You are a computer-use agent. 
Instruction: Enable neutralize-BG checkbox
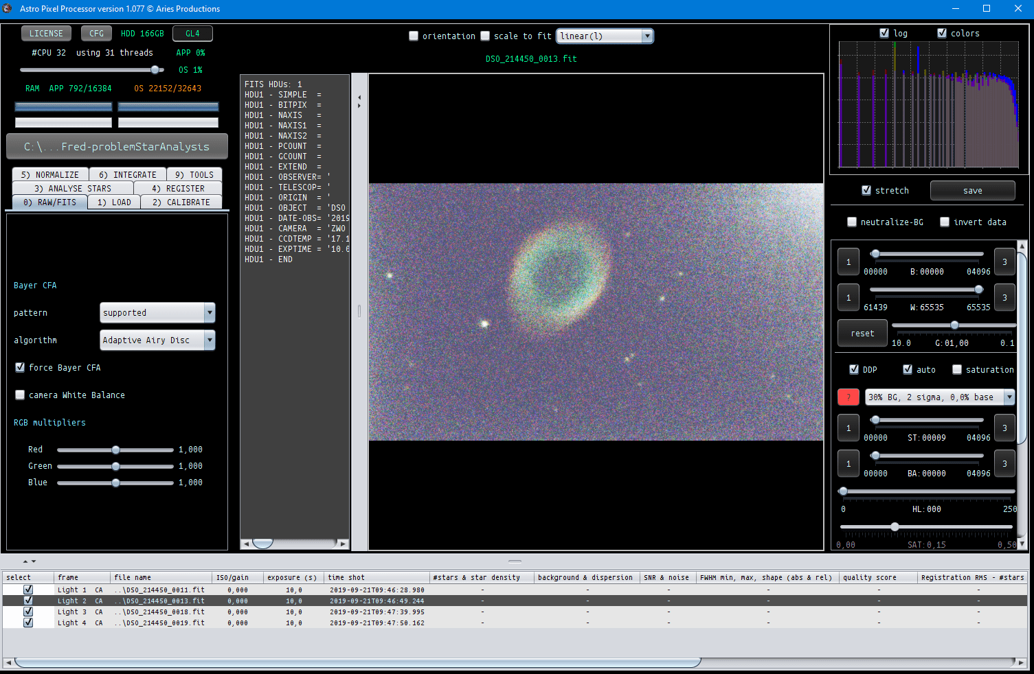[x=852, y=222]
